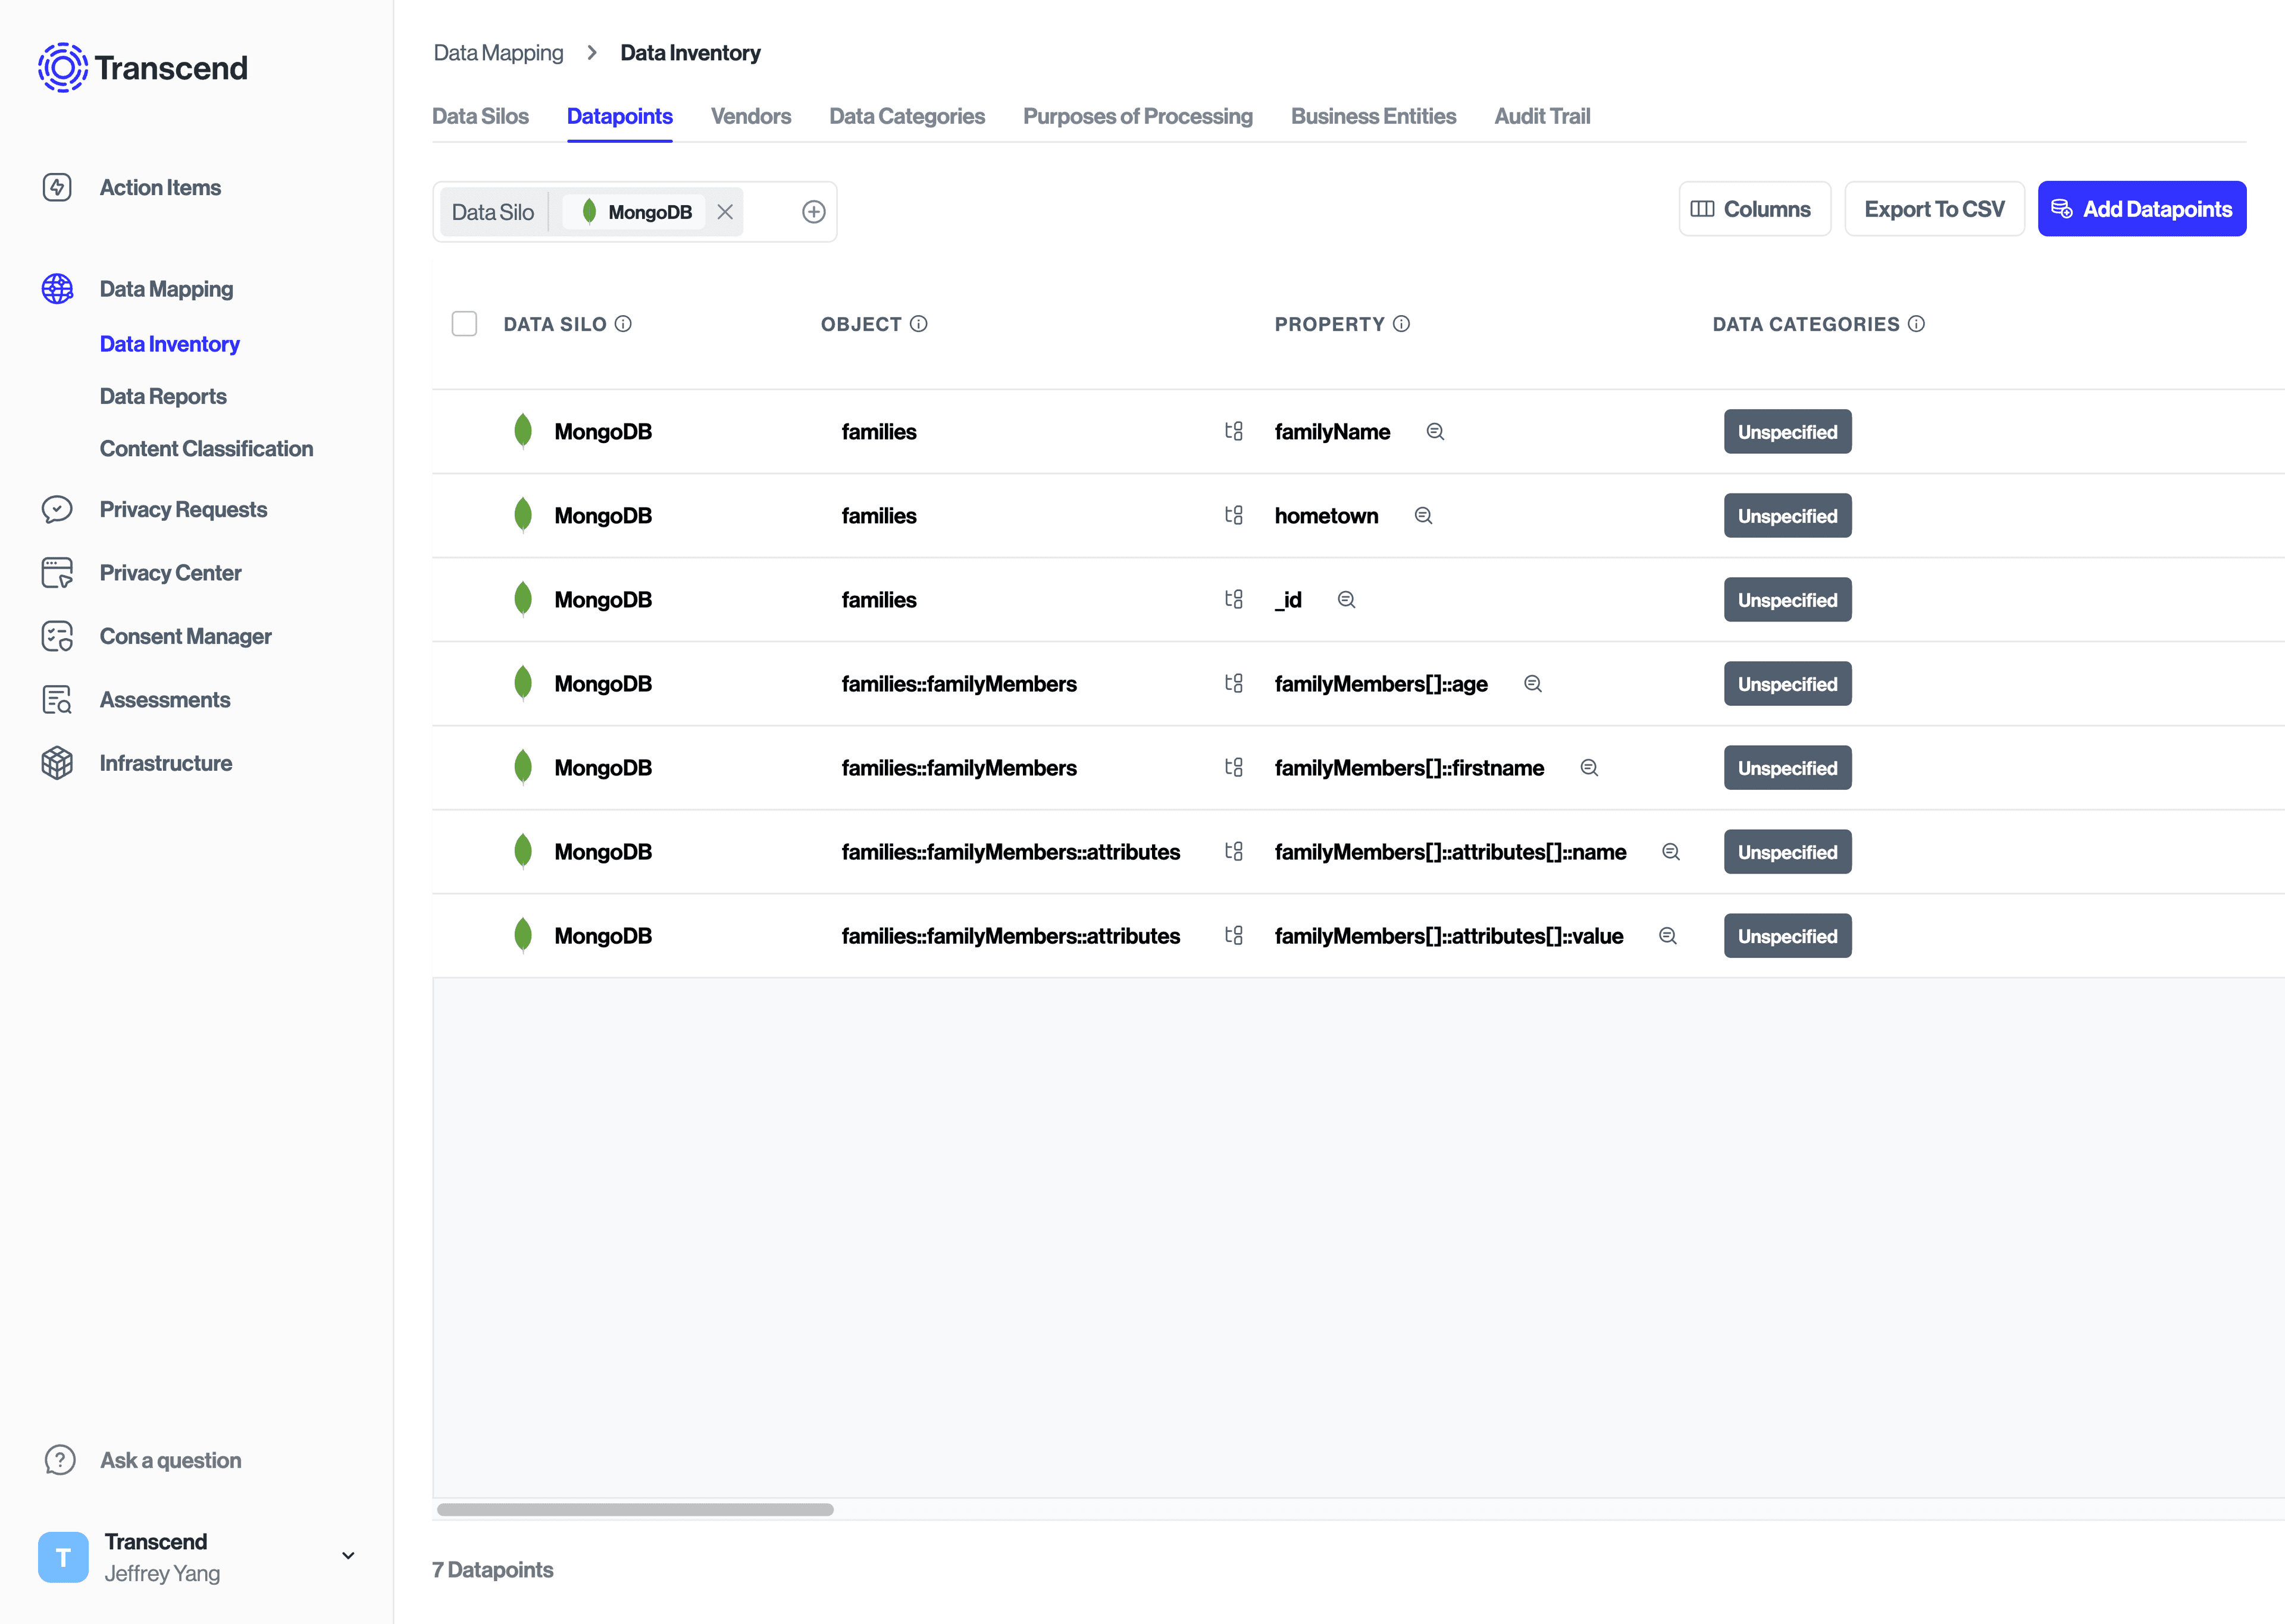This screenshot has width=2285, height=1624.
Task: Open Unspecified category dropdown for familyName
Action: (x=1787, y=432)
